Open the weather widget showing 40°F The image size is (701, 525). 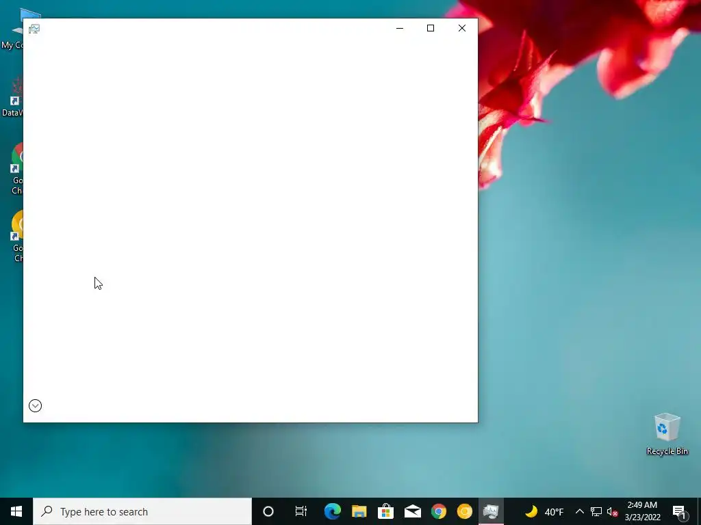(x=544, y=511)
